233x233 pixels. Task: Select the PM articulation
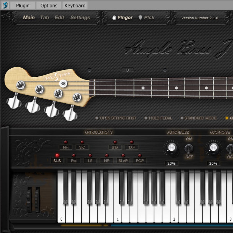[74, 161]
